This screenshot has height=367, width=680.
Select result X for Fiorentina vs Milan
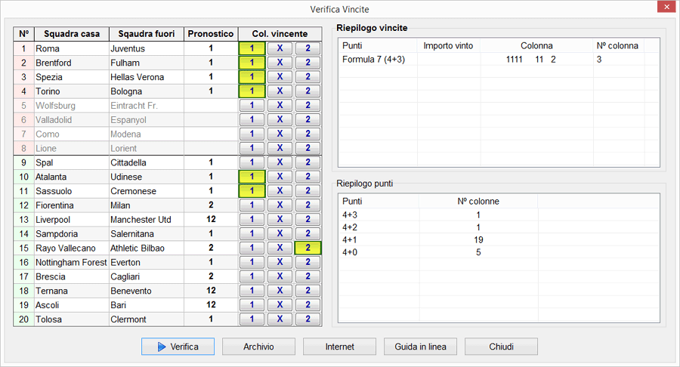280,205
